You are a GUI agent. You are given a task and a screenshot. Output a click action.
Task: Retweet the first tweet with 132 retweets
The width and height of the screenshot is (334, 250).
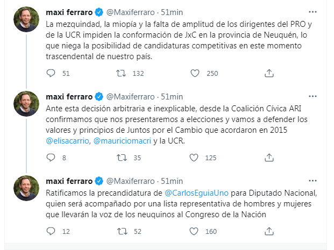(121, 73)
